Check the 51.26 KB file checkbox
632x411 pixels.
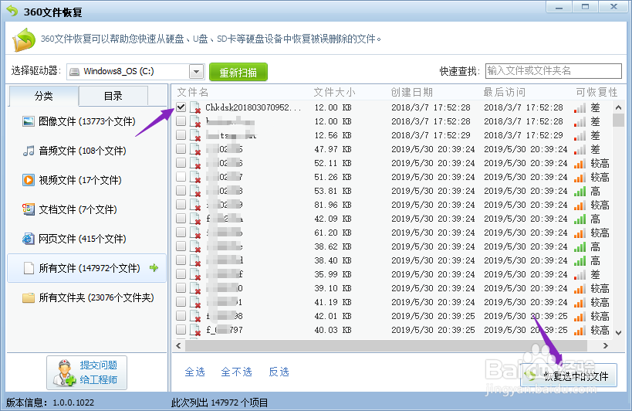click(181, 176)
